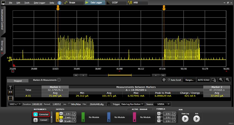Start the Data Log run play button
The image size is (234, 125).
click(x=185, y=119)
